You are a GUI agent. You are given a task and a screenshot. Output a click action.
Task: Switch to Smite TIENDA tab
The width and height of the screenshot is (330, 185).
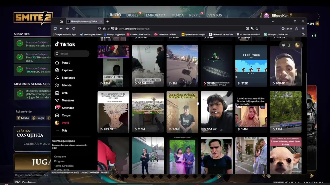tap(177, 15)
